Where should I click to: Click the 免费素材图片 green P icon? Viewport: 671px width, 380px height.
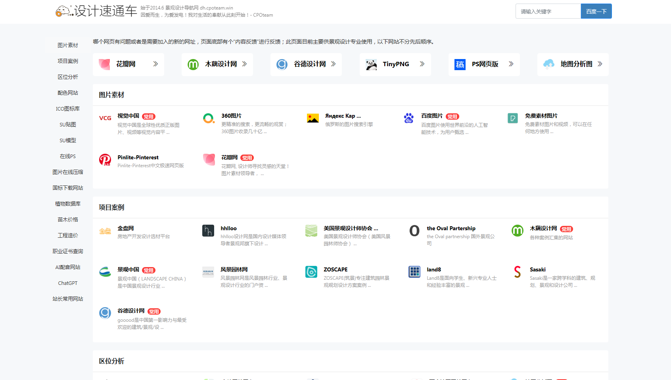(513, 118)
